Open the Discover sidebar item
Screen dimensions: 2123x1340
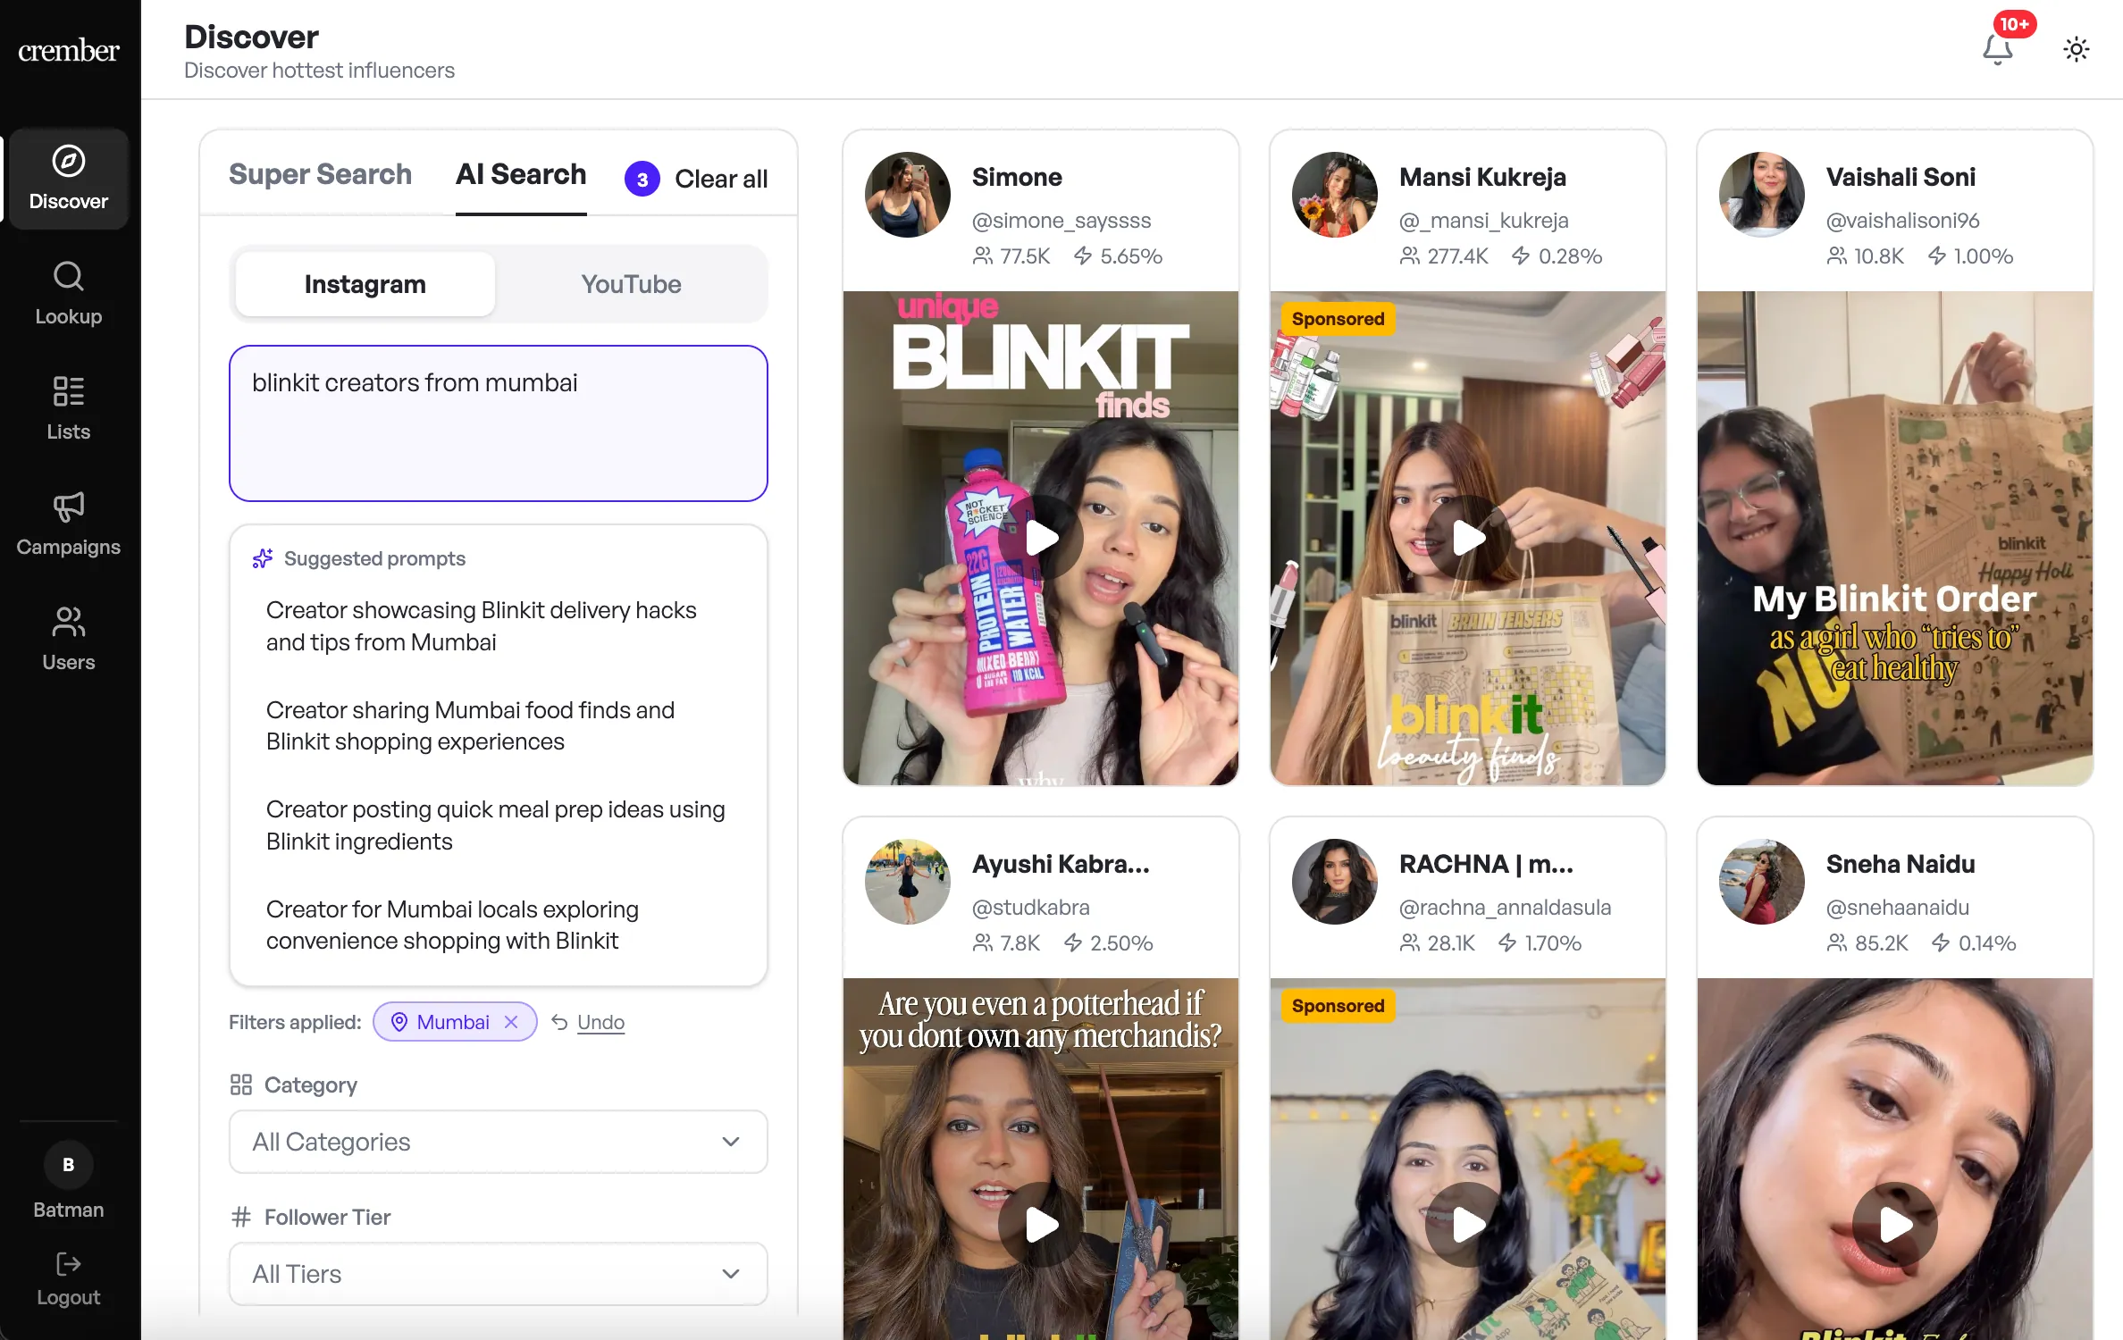68,179
